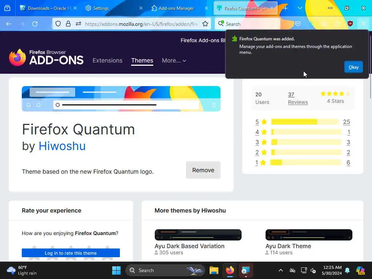Screen dimensions: 372x279
Task: Dismiss the notification with Okay
Action: [353, 67]
